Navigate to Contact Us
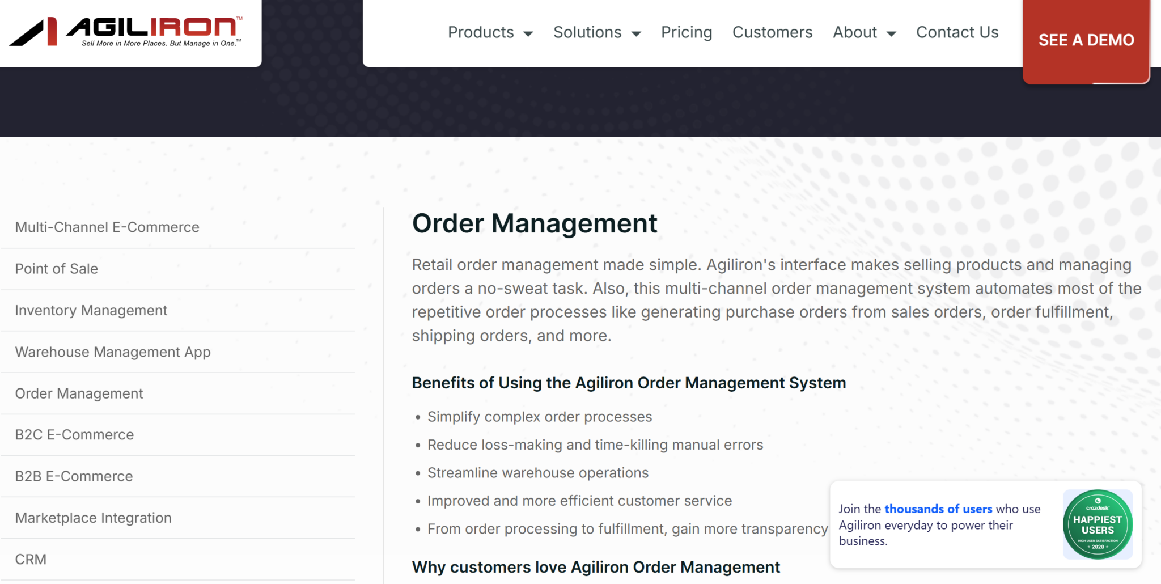This screenshot has width=1161, height=584. (957, 32)
